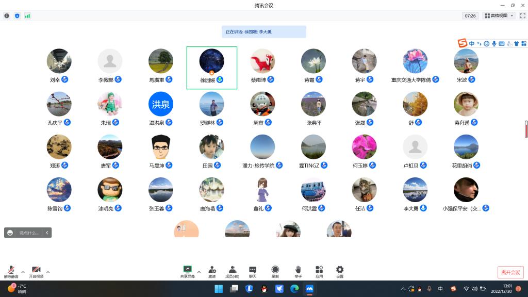Unmute microphone with 解除静音
Image resolution: width=528 pixels, height=297 pixels.
[11, 271]
